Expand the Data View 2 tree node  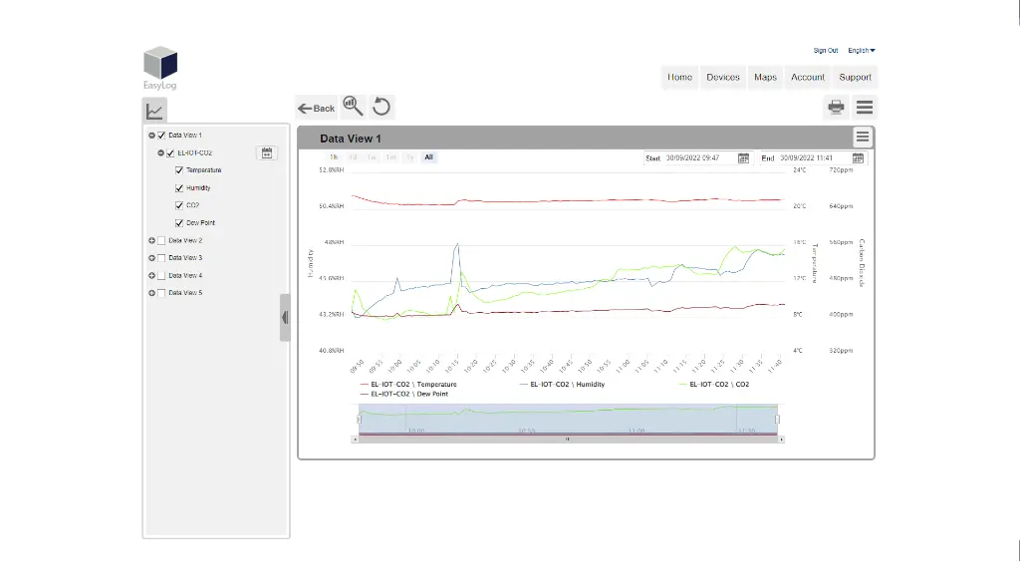(151, 241)
